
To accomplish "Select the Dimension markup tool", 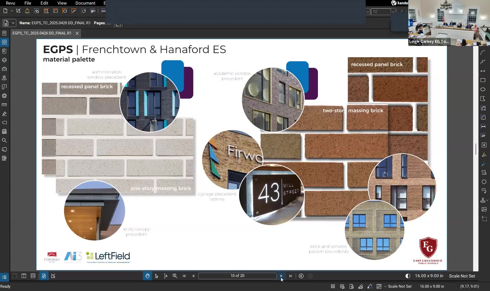I will coord(483,71).
